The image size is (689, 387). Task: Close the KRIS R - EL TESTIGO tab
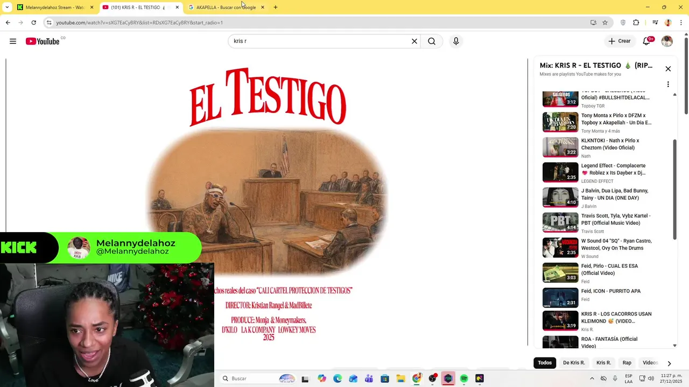[177, 8]
